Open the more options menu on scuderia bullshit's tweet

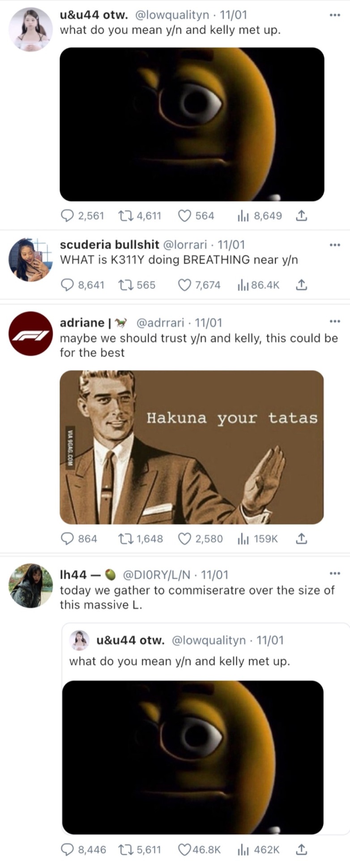click(x=335, y=245)
